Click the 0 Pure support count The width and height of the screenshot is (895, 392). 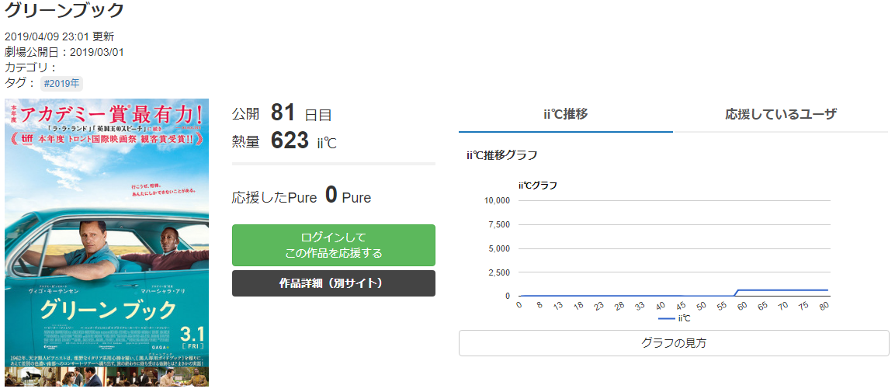tap(331, 196)
